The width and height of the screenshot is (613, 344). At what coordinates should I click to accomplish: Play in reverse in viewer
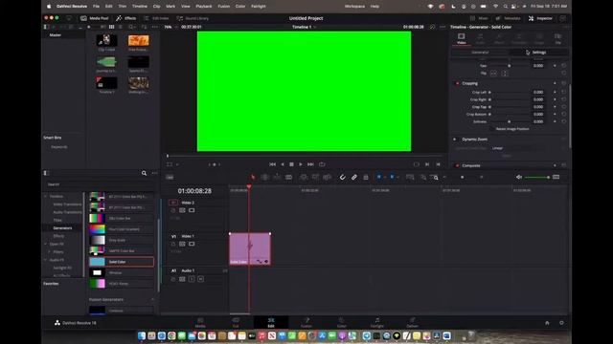pyautogui.click(x=283, y=164)
